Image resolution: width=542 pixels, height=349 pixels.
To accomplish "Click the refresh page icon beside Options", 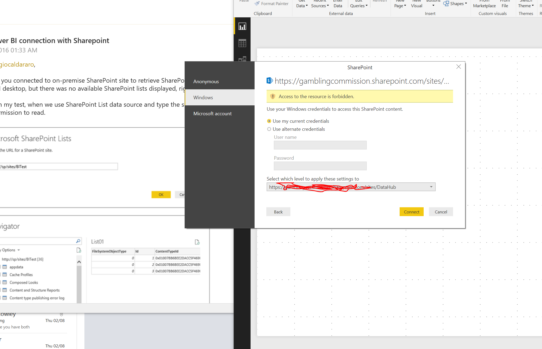I will click(x=79, y=250).
